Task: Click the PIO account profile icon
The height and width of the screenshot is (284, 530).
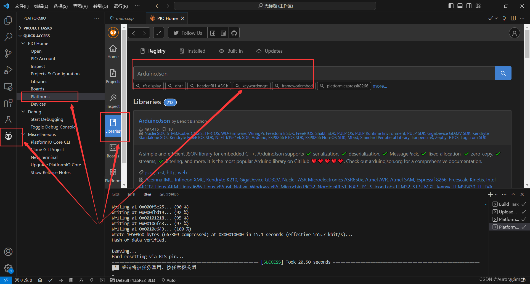Action: pyautogui.click(x=515, y=33)
